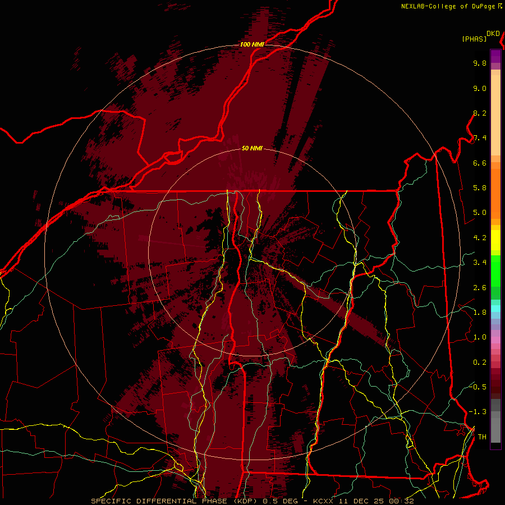Image resolution: width=505 pixels, height=505 pixels.
Task: Click the 6.6 scale value
Action: 480,163
